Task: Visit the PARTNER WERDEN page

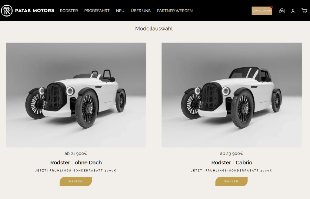Action: [x=175, y=11]
